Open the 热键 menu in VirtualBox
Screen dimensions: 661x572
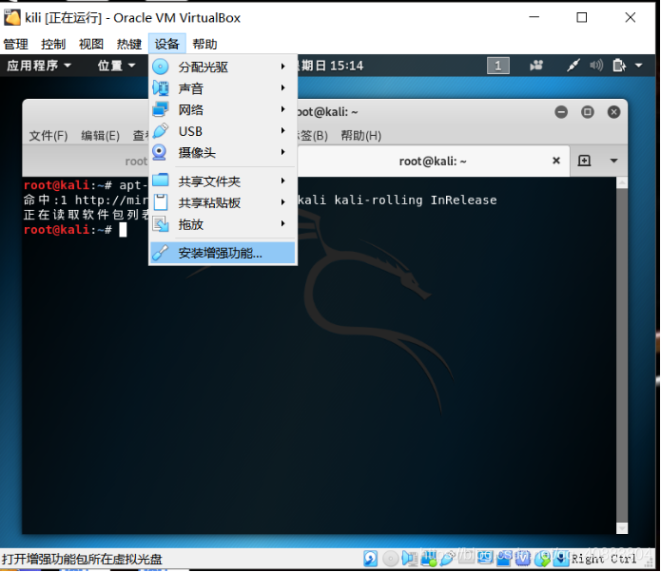pos(129,45)
